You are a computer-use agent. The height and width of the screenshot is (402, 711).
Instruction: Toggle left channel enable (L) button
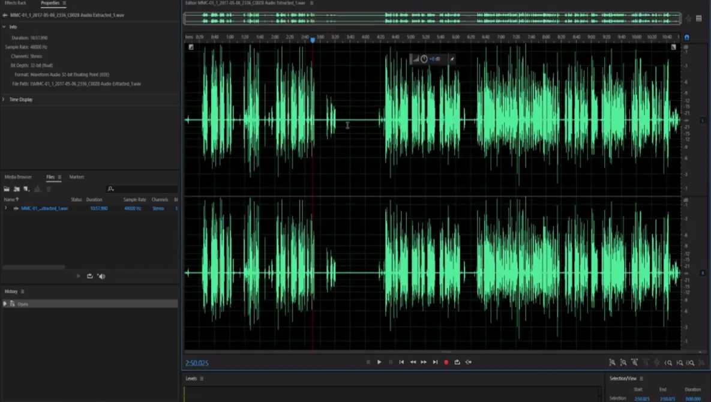[x=703, y=120]
